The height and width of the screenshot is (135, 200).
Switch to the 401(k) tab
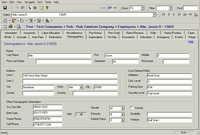click(8, 37)
